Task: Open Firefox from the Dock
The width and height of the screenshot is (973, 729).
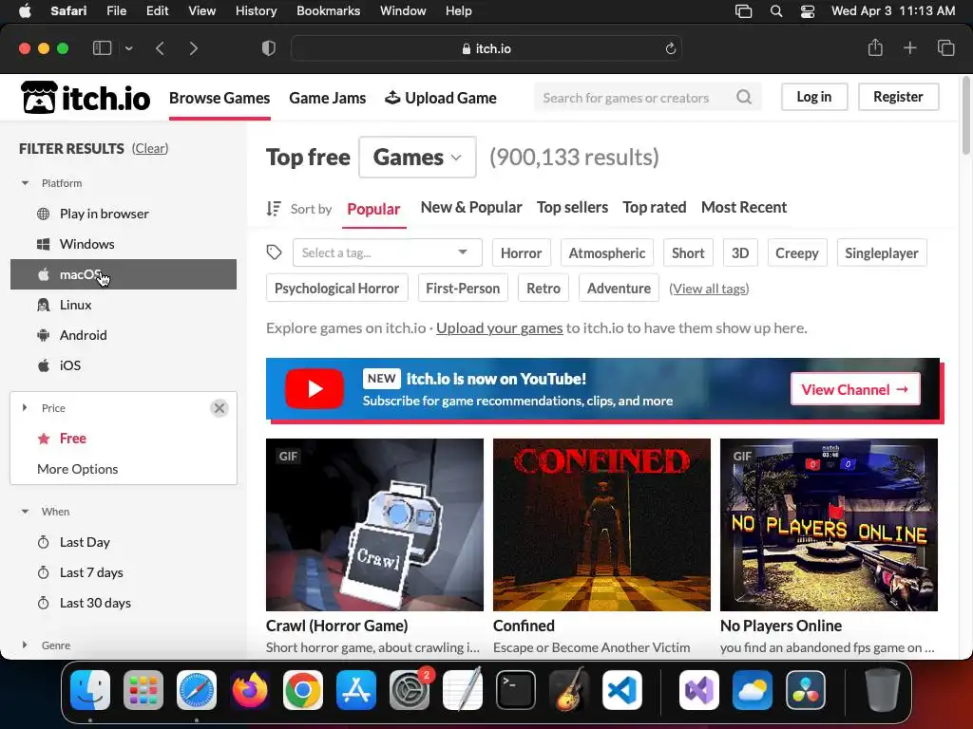Action: click(250, 690)
